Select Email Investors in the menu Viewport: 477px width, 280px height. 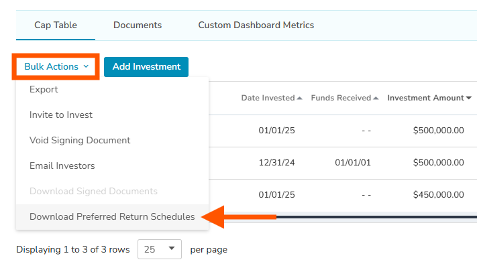coord(62,166)
